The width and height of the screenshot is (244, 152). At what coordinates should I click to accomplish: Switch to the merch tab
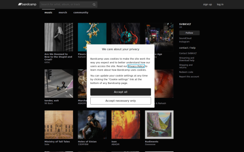63,13
